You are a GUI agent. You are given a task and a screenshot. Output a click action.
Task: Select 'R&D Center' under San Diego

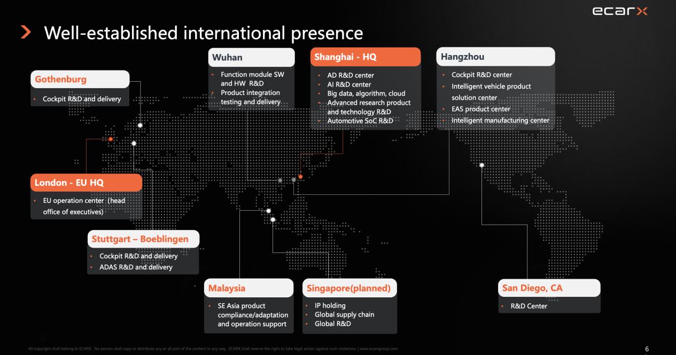(x=529, y=306)
